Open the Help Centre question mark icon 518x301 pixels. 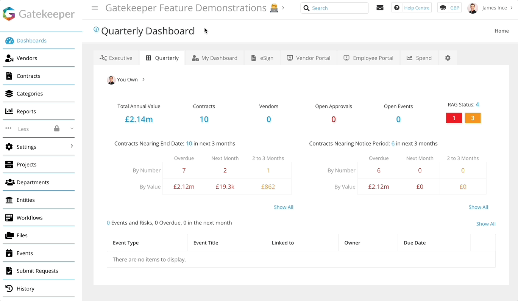point(396,7)
